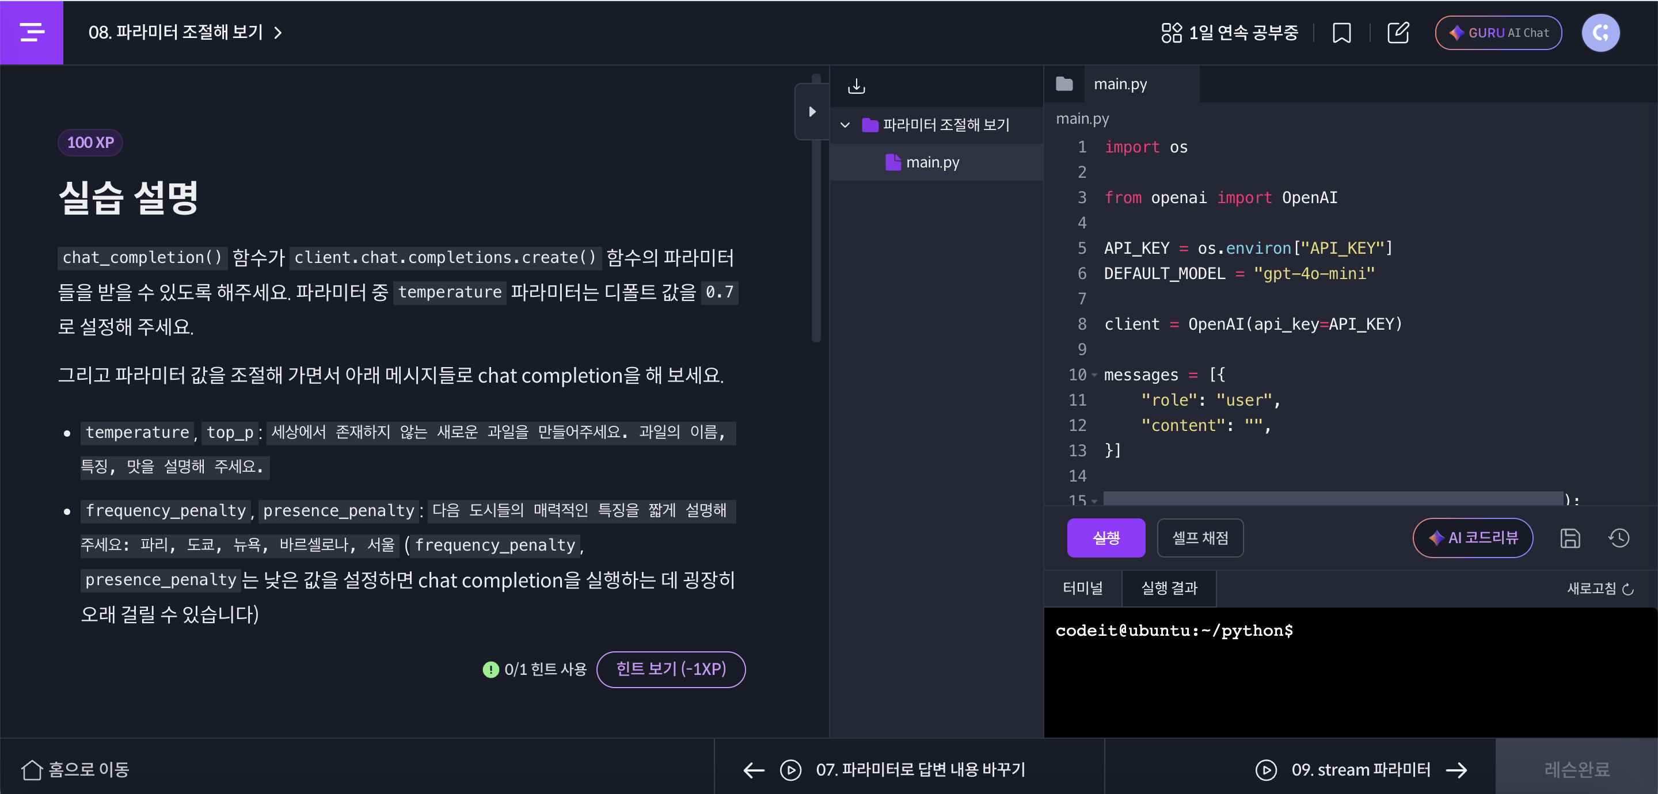Click the 힌트 보기 (-1XP) button
This screenshot has width=1658, height=794.
[671, 669]
